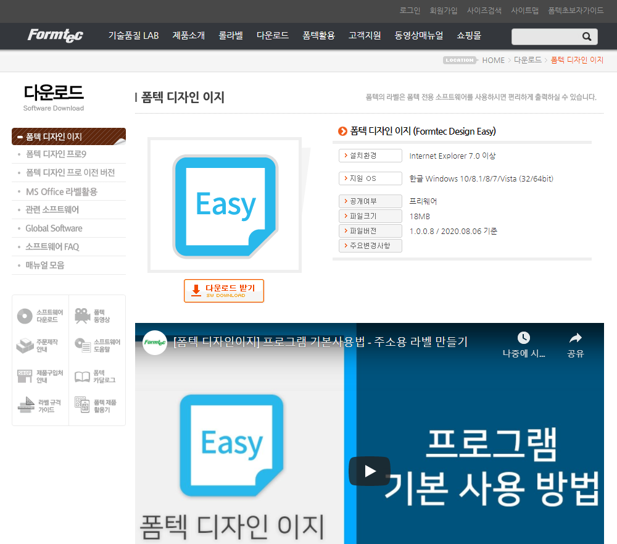Screen dimensions: 617x544
Task: Click the Formtec logo
Action: [54, 36]
